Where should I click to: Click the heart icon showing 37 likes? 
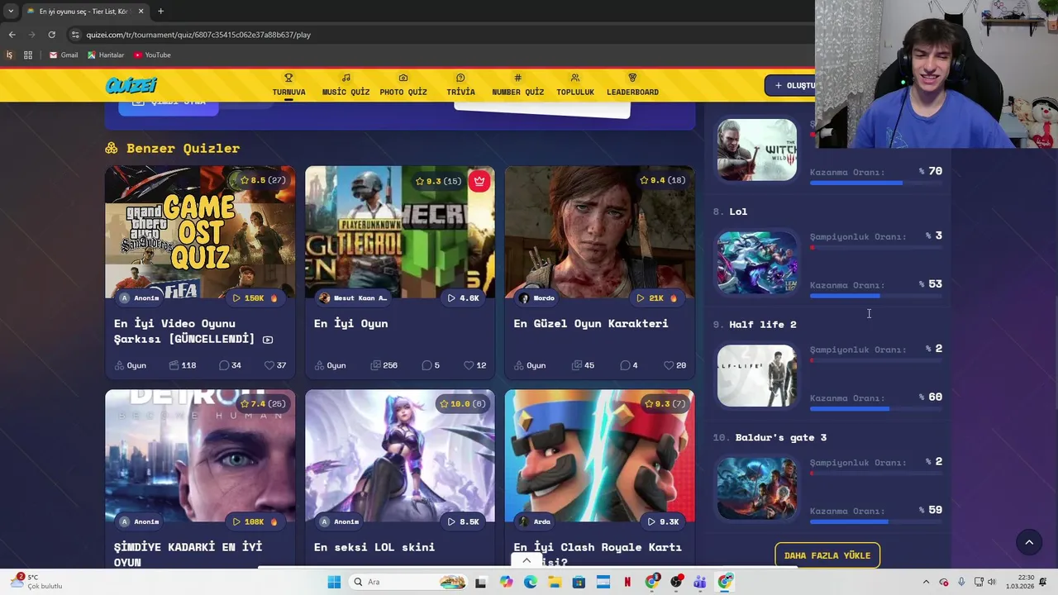coord(269,365)
